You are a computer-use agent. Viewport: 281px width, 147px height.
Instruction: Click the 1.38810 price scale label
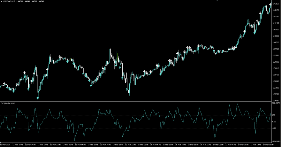tap(276, 68)
